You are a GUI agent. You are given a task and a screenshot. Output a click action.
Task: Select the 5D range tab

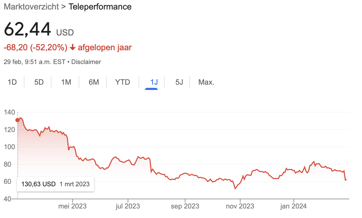[39, 82]
